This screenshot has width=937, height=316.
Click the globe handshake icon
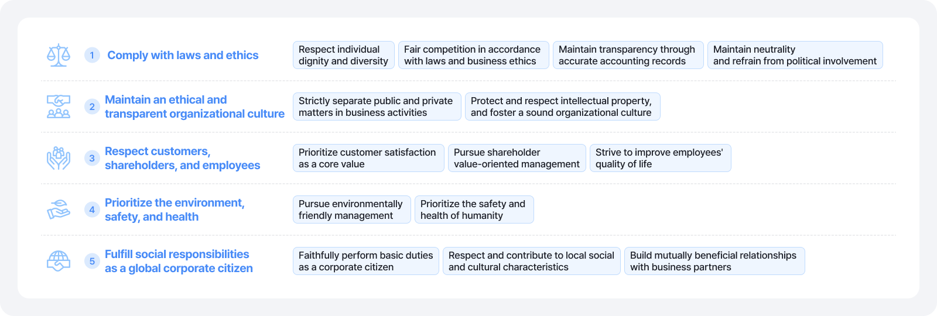click(x=59, y=261)
